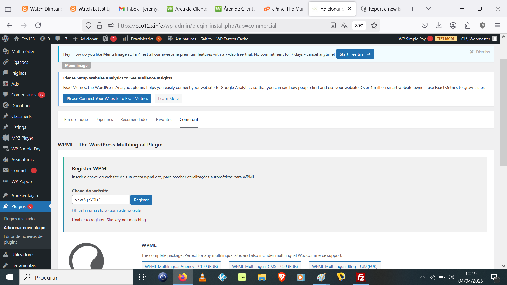The image size is (507, 285).
Task: Open Brave browser from the taskbar
Action: point(281,277)
